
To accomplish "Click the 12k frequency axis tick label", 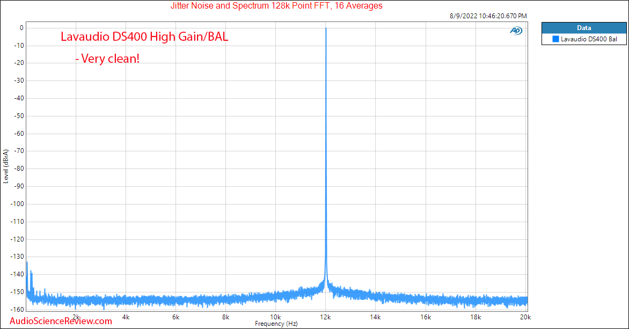I will click(325, 317).
